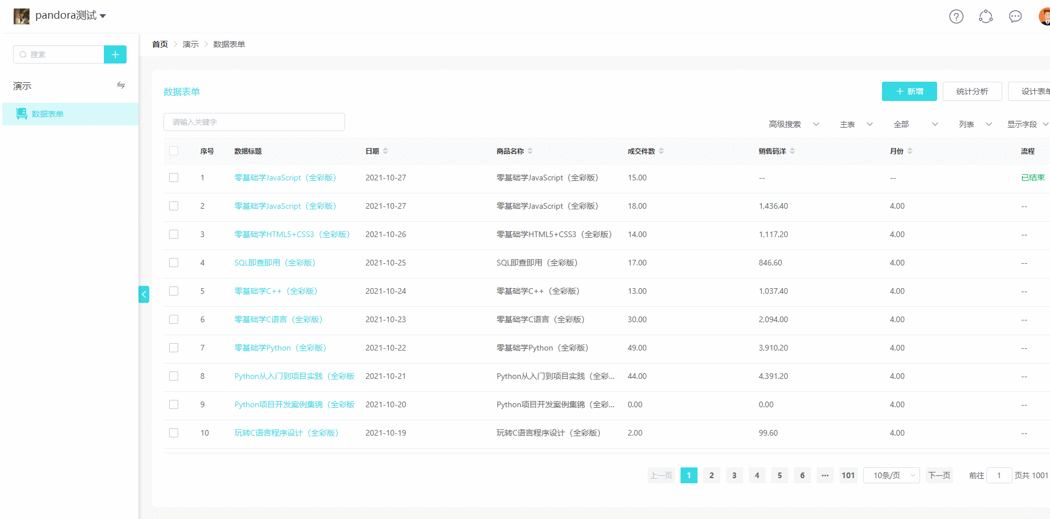
Task: Click current page 1 button
Action: point(689,475)
